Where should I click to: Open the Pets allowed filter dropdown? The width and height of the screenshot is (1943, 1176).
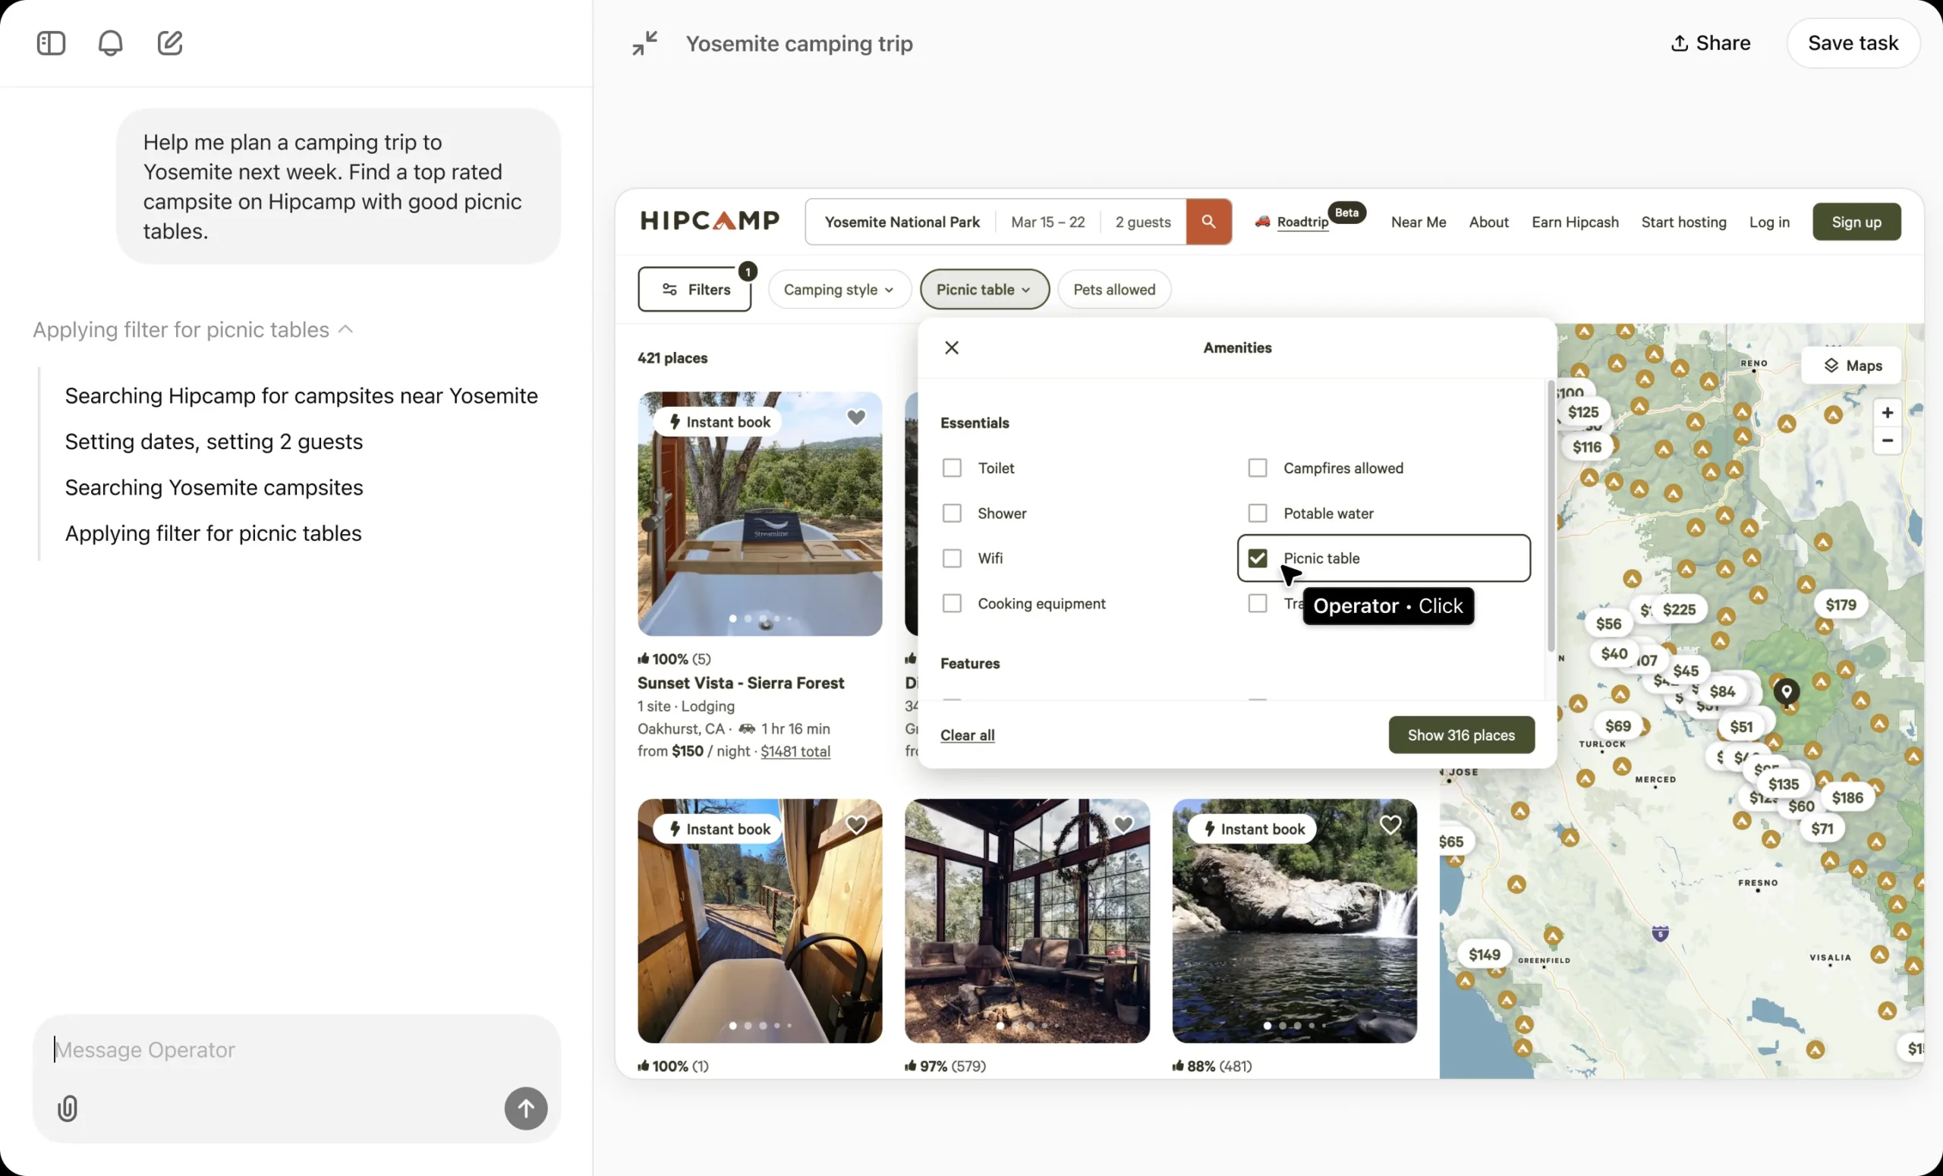[x=1113, y=288]
